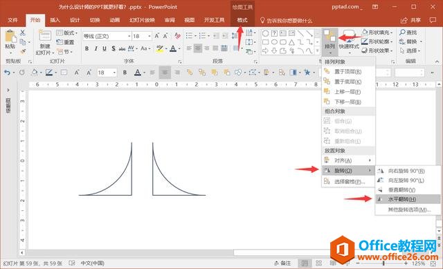Click the ribbon font color A swatch

(x=173, y=48)
